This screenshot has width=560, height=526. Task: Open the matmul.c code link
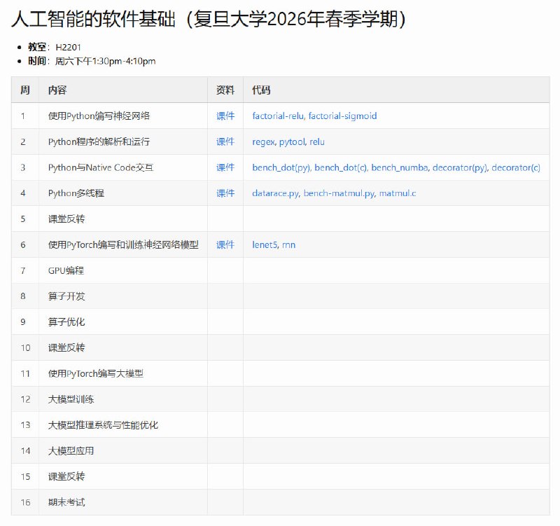point(398,193)
